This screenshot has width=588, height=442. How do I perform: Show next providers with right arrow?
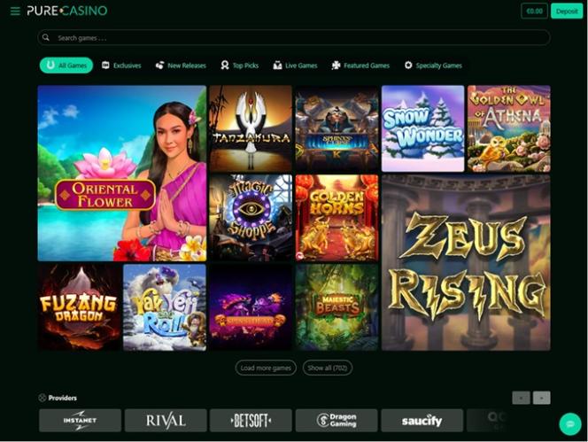coord(541,398)
